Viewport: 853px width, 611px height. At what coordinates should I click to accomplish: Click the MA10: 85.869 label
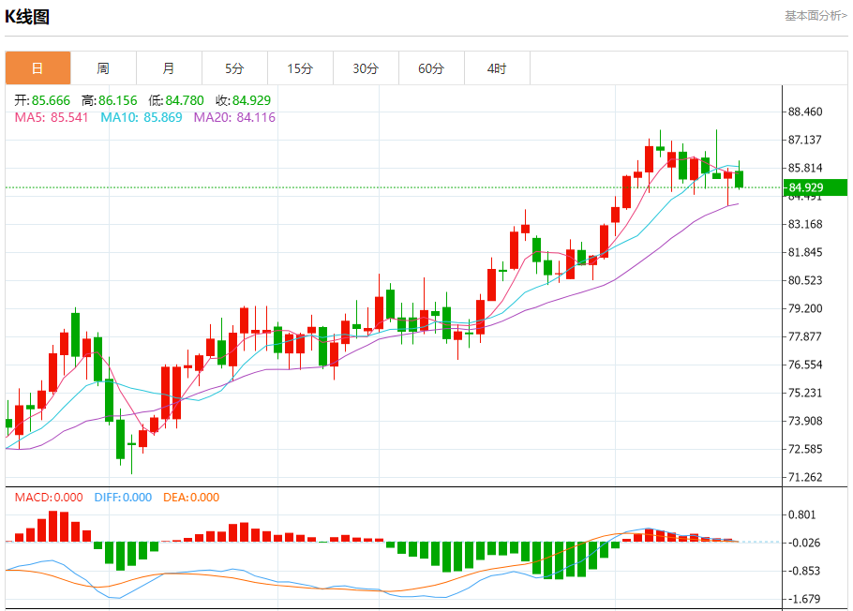pos(142,117)
